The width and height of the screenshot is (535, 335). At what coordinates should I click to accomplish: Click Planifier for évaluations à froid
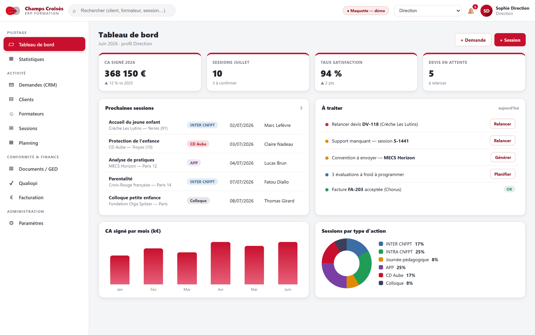point(503,174)
